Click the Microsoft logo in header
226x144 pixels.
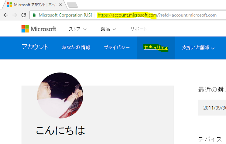(x=38, y=29)
